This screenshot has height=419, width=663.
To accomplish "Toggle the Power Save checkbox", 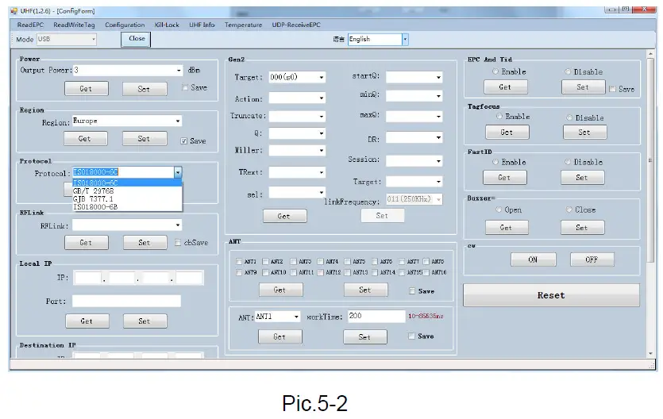I will point(185,87).
